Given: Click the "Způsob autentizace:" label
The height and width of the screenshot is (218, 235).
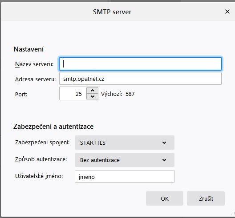Looking at the screenshot, I should pos(41,159).
